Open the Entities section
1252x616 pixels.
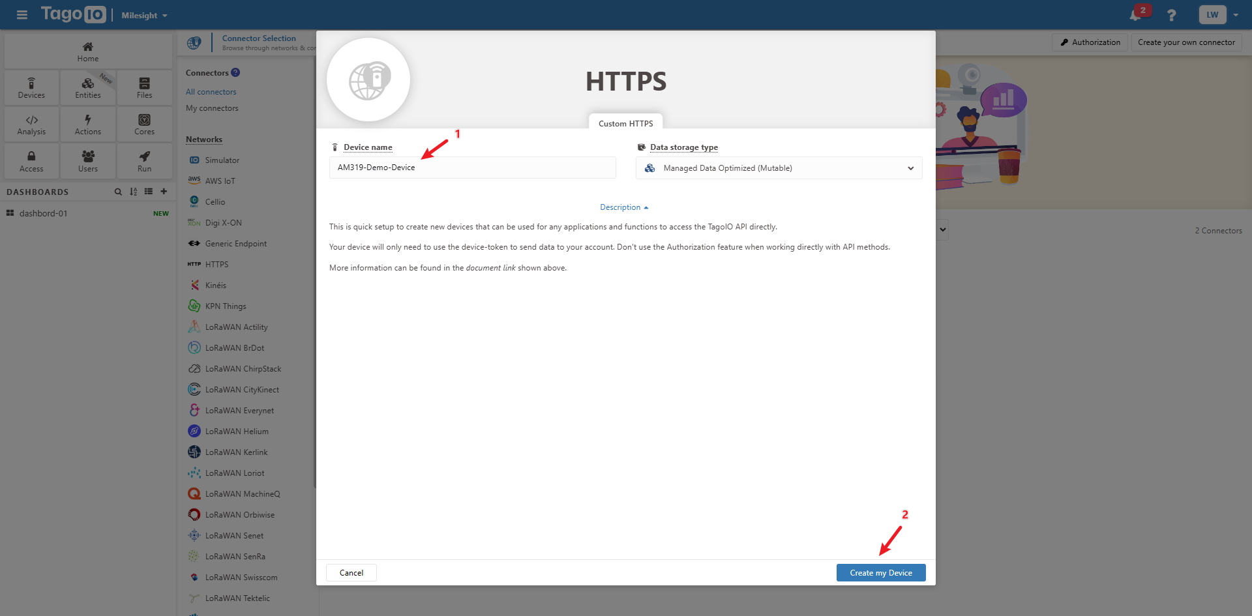[x=88, y=88]
